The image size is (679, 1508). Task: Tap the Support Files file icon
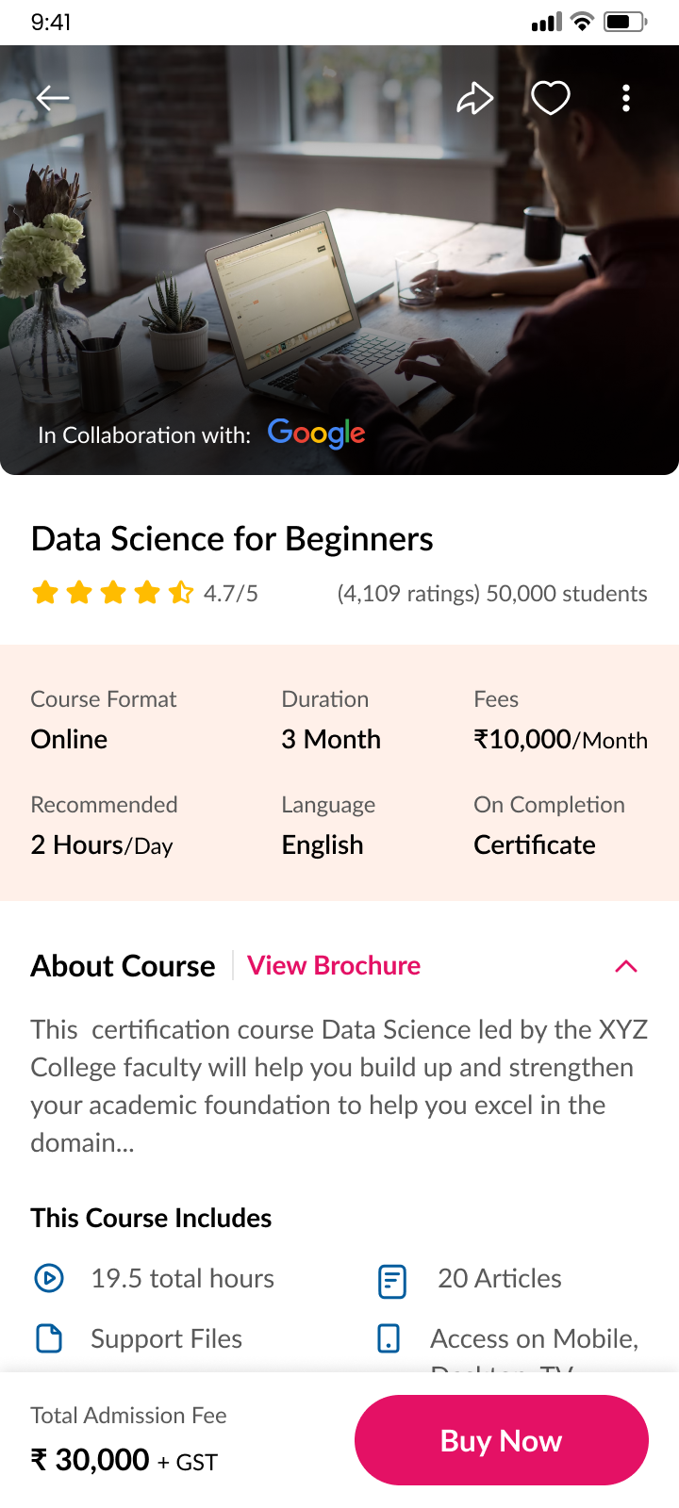pos(49,1338)
